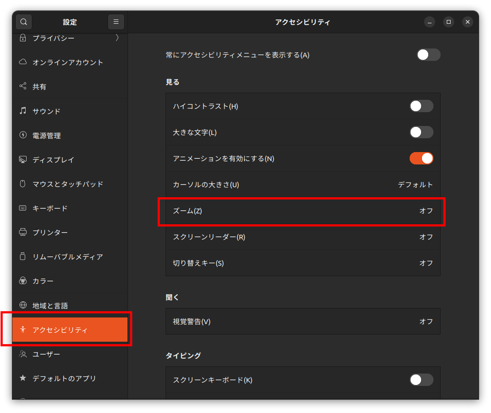Select ディスプレイ in the sidebar

click(70, 160)
